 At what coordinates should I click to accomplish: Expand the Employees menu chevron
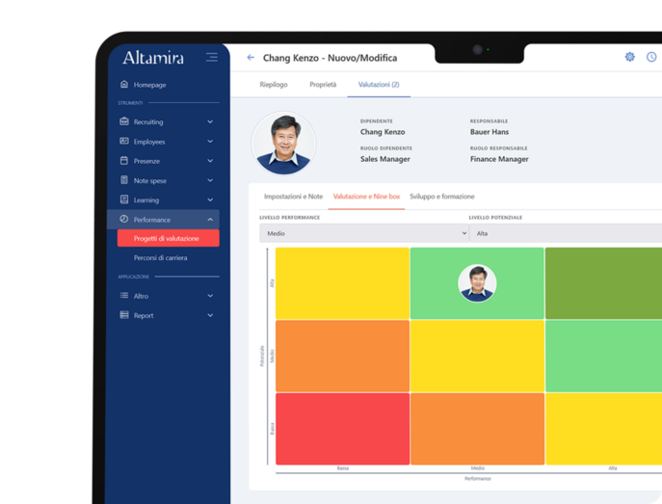click(x=210, y=142)
